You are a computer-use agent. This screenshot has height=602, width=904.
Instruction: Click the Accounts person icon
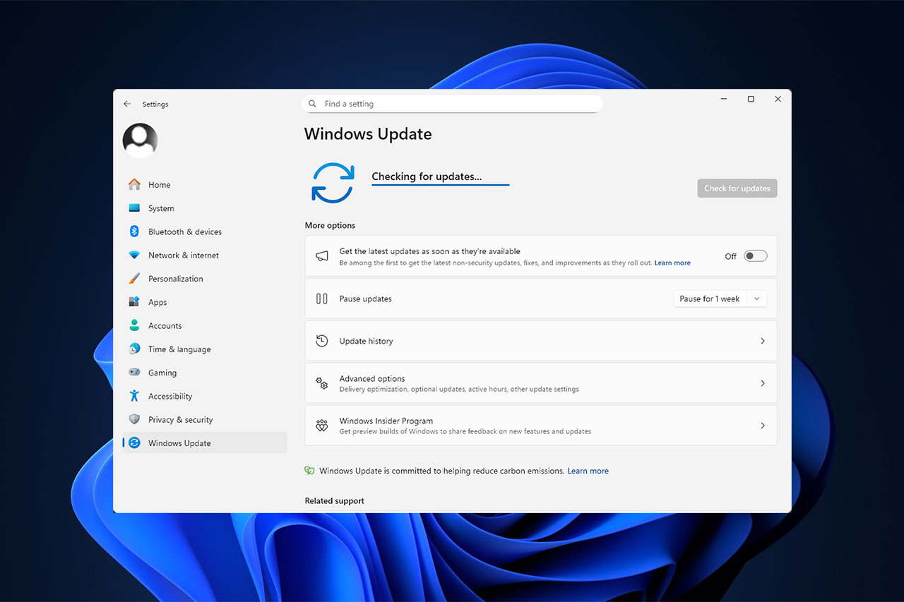coord(134,325)
